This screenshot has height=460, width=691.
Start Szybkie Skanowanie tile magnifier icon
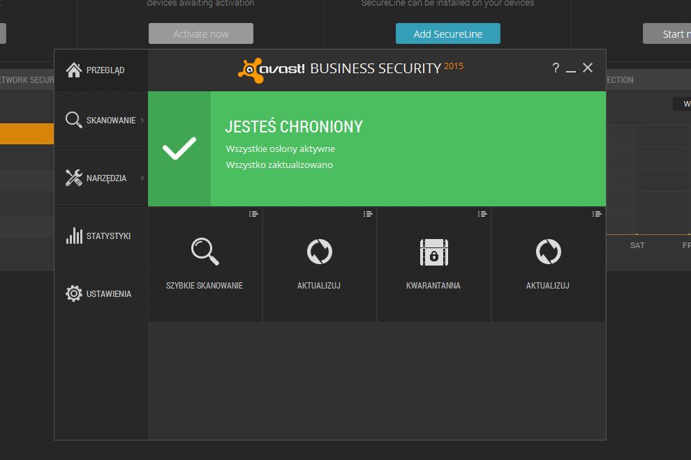point(205,252)
